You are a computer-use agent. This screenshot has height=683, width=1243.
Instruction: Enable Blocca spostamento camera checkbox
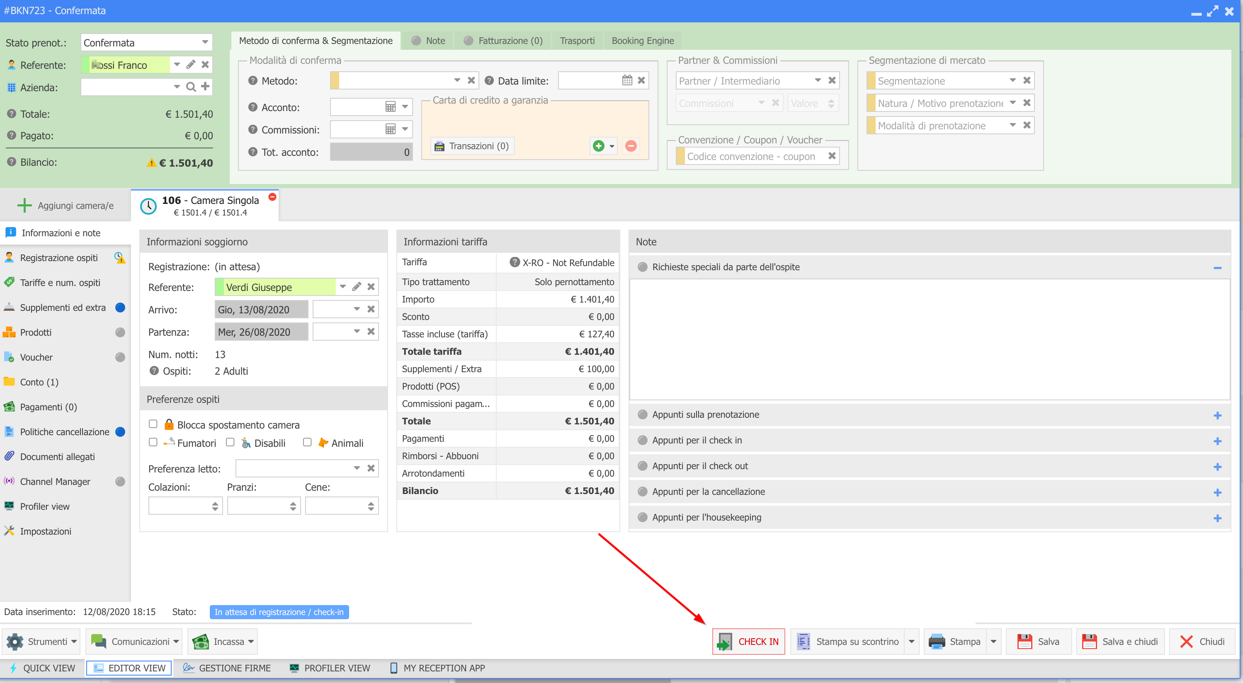point(153,424)
